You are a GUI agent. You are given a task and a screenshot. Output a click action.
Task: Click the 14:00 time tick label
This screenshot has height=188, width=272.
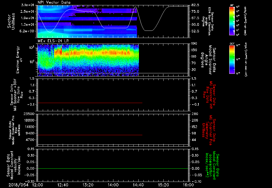pyautogui.click(x=113, y=185)
